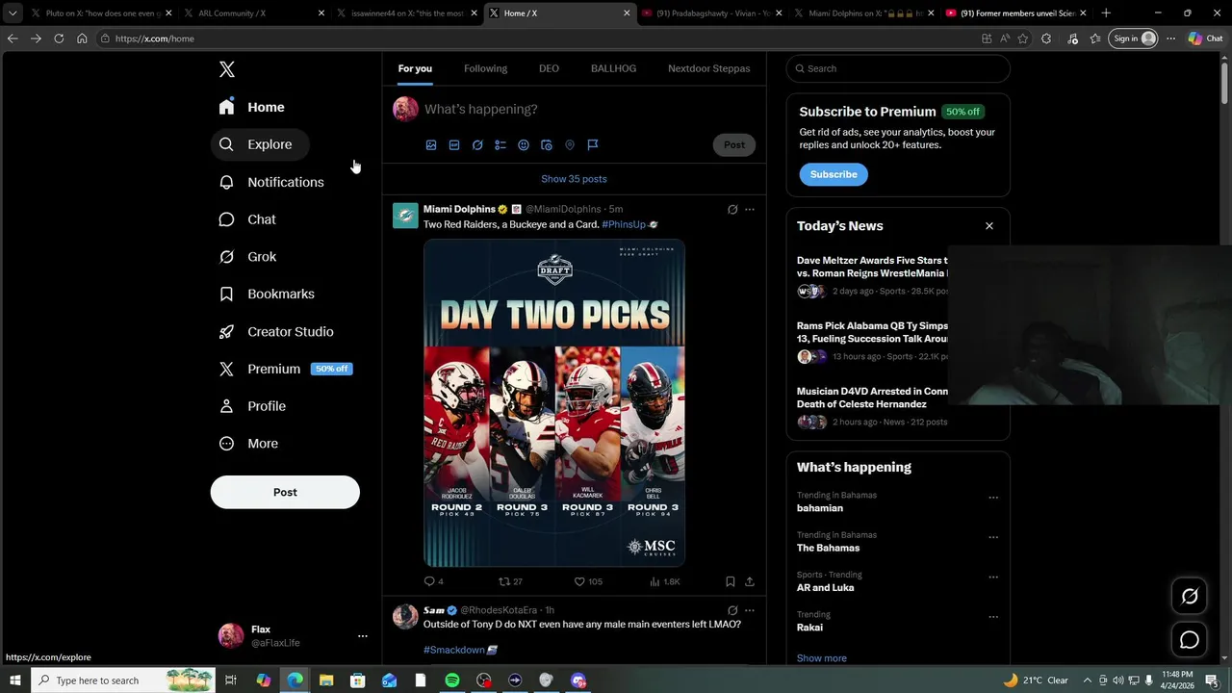Open Chat in the sidebar

tap(247, 219)
